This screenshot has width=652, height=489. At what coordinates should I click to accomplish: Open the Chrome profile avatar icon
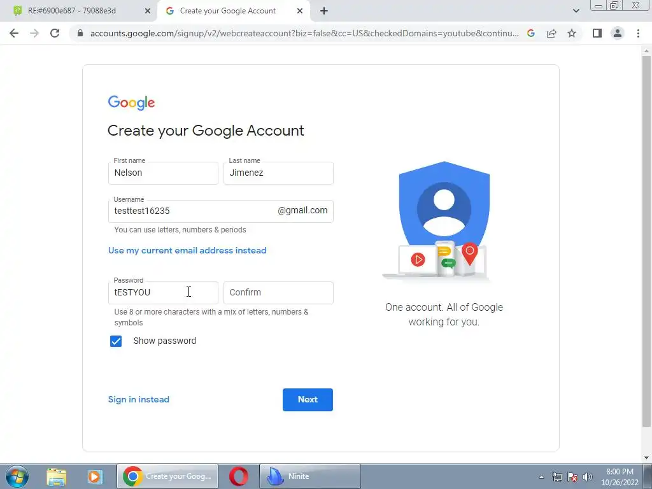(618, 33)
